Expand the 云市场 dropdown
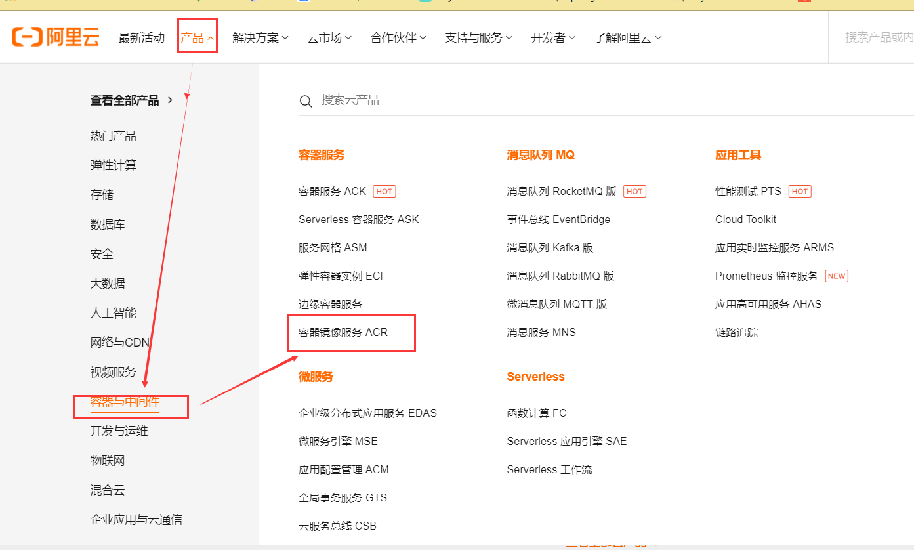 pos(329,38)
